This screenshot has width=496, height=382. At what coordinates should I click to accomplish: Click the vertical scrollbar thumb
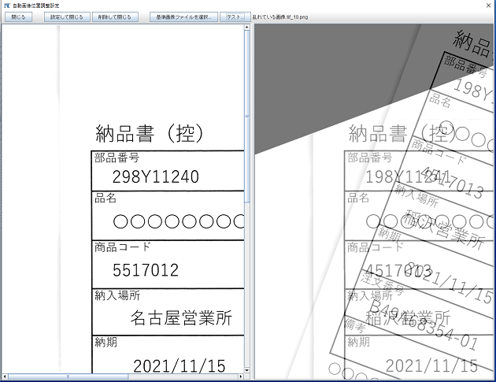tap(247, 117)
